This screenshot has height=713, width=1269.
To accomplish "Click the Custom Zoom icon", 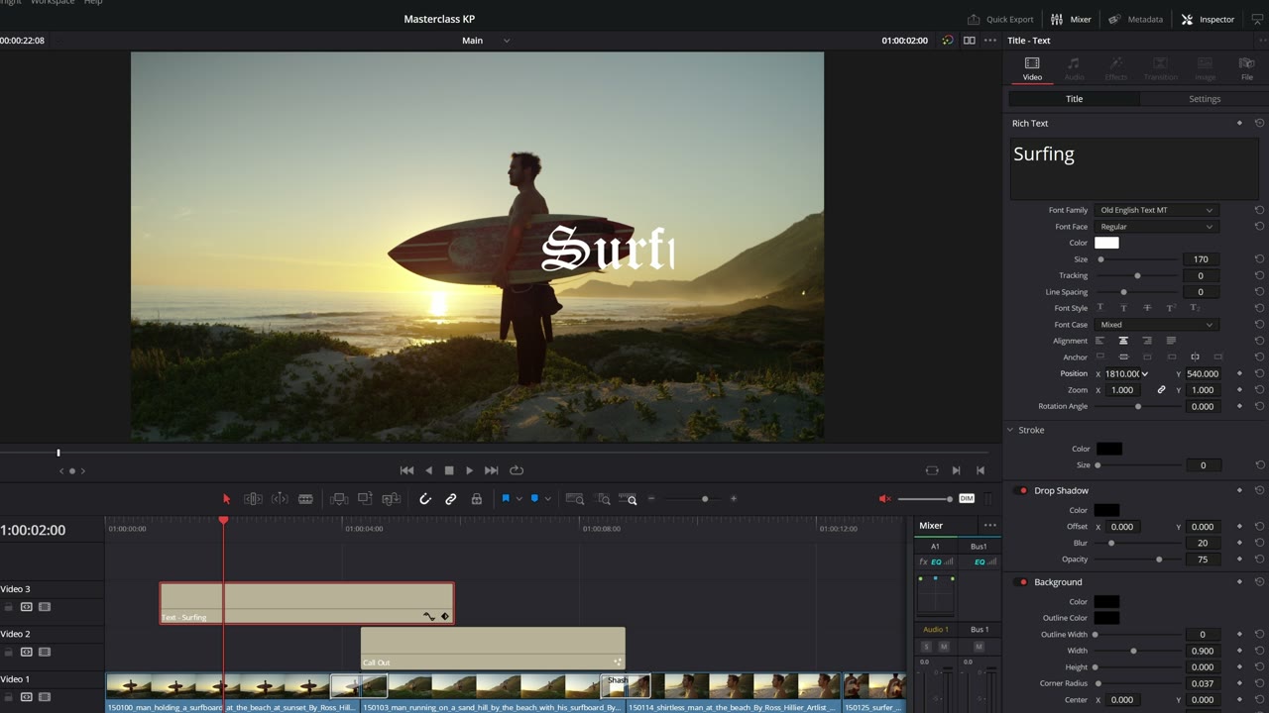I will click(x=629, y=499).
